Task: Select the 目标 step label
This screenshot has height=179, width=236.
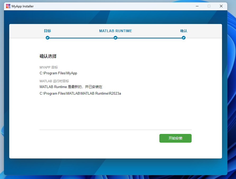Action: (47, 31)
